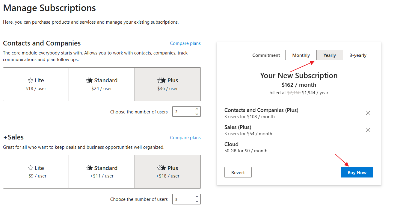The image size is (394, 214).
Task: Click the star icon on Sales Lite plan
Action: [30, 168]
